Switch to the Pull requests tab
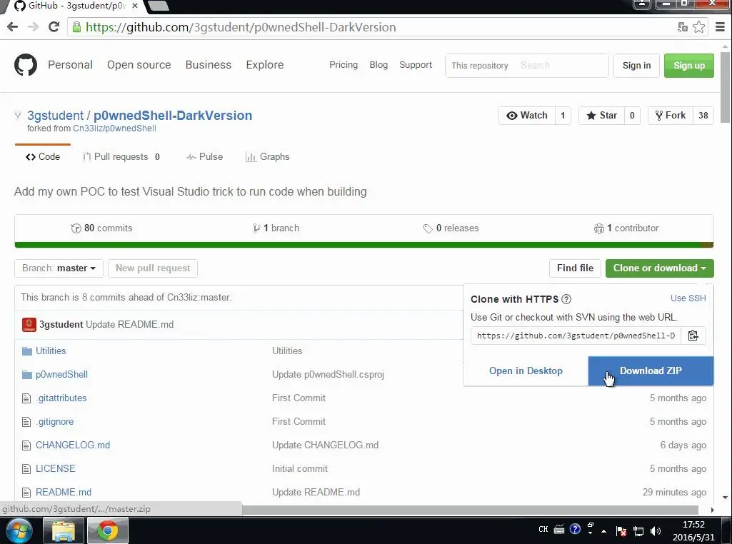 click(121, 157)
